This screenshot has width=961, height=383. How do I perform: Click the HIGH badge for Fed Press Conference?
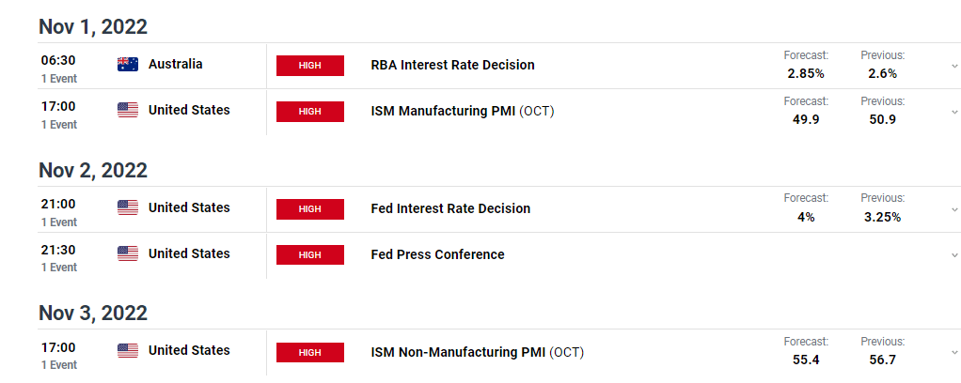coord(310,254)
